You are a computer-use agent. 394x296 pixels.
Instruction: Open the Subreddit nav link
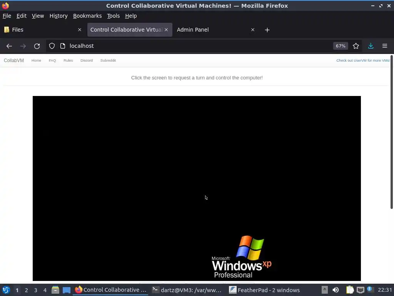tap(108, 61)
